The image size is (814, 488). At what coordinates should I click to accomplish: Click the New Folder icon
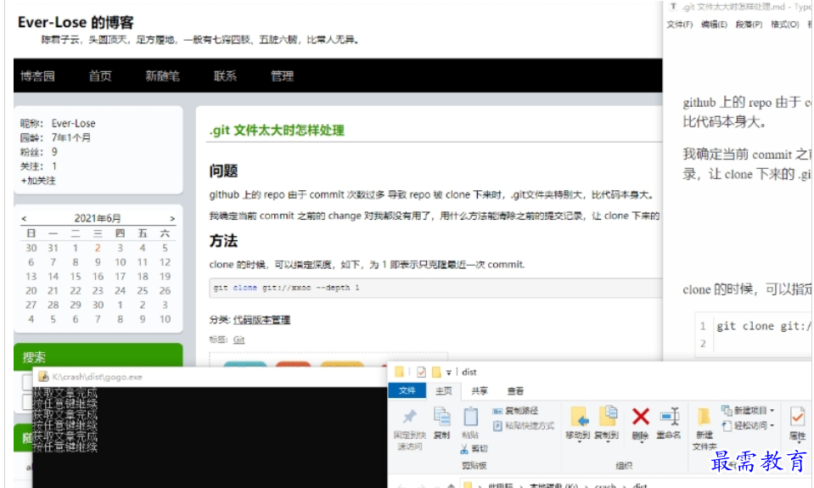point(705,417)
